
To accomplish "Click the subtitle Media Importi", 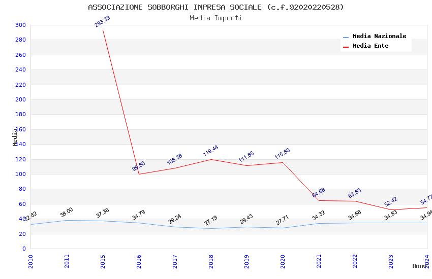I will click(215, 18).
